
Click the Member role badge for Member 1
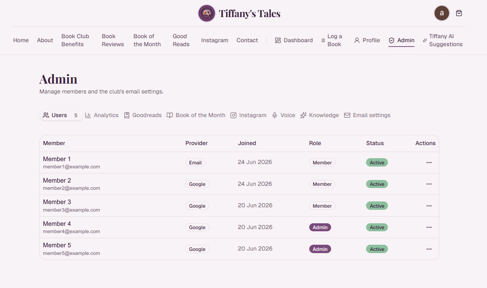pos(322,163)
